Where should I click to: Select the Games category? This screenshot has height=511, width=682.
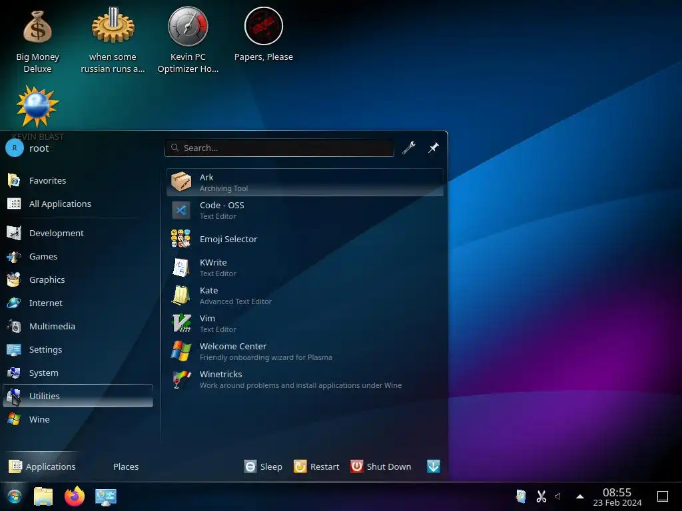point(79,256)
